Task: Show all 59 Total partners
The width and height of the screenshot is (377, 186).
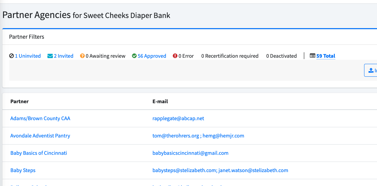Action: pos(326,56)
